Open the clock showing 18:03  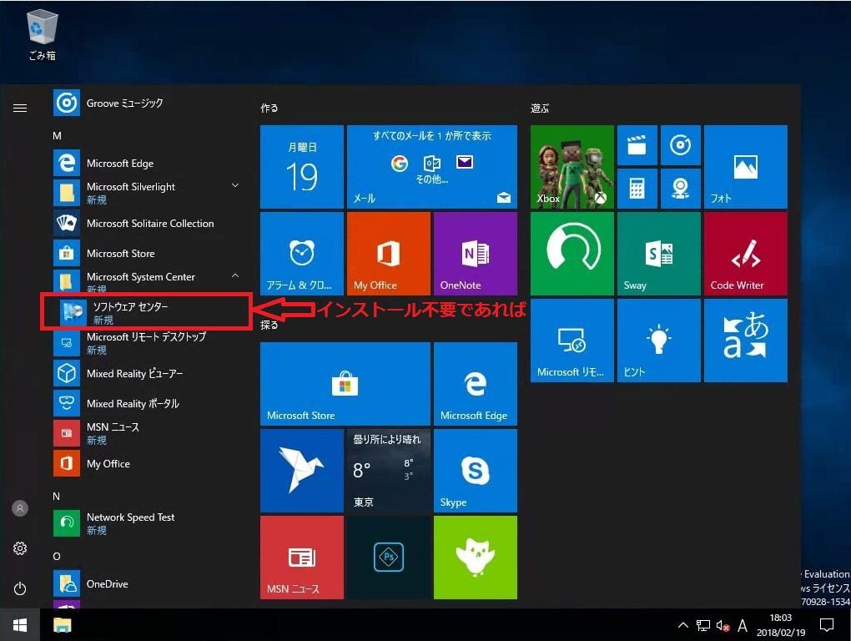[x=781, y=625]
